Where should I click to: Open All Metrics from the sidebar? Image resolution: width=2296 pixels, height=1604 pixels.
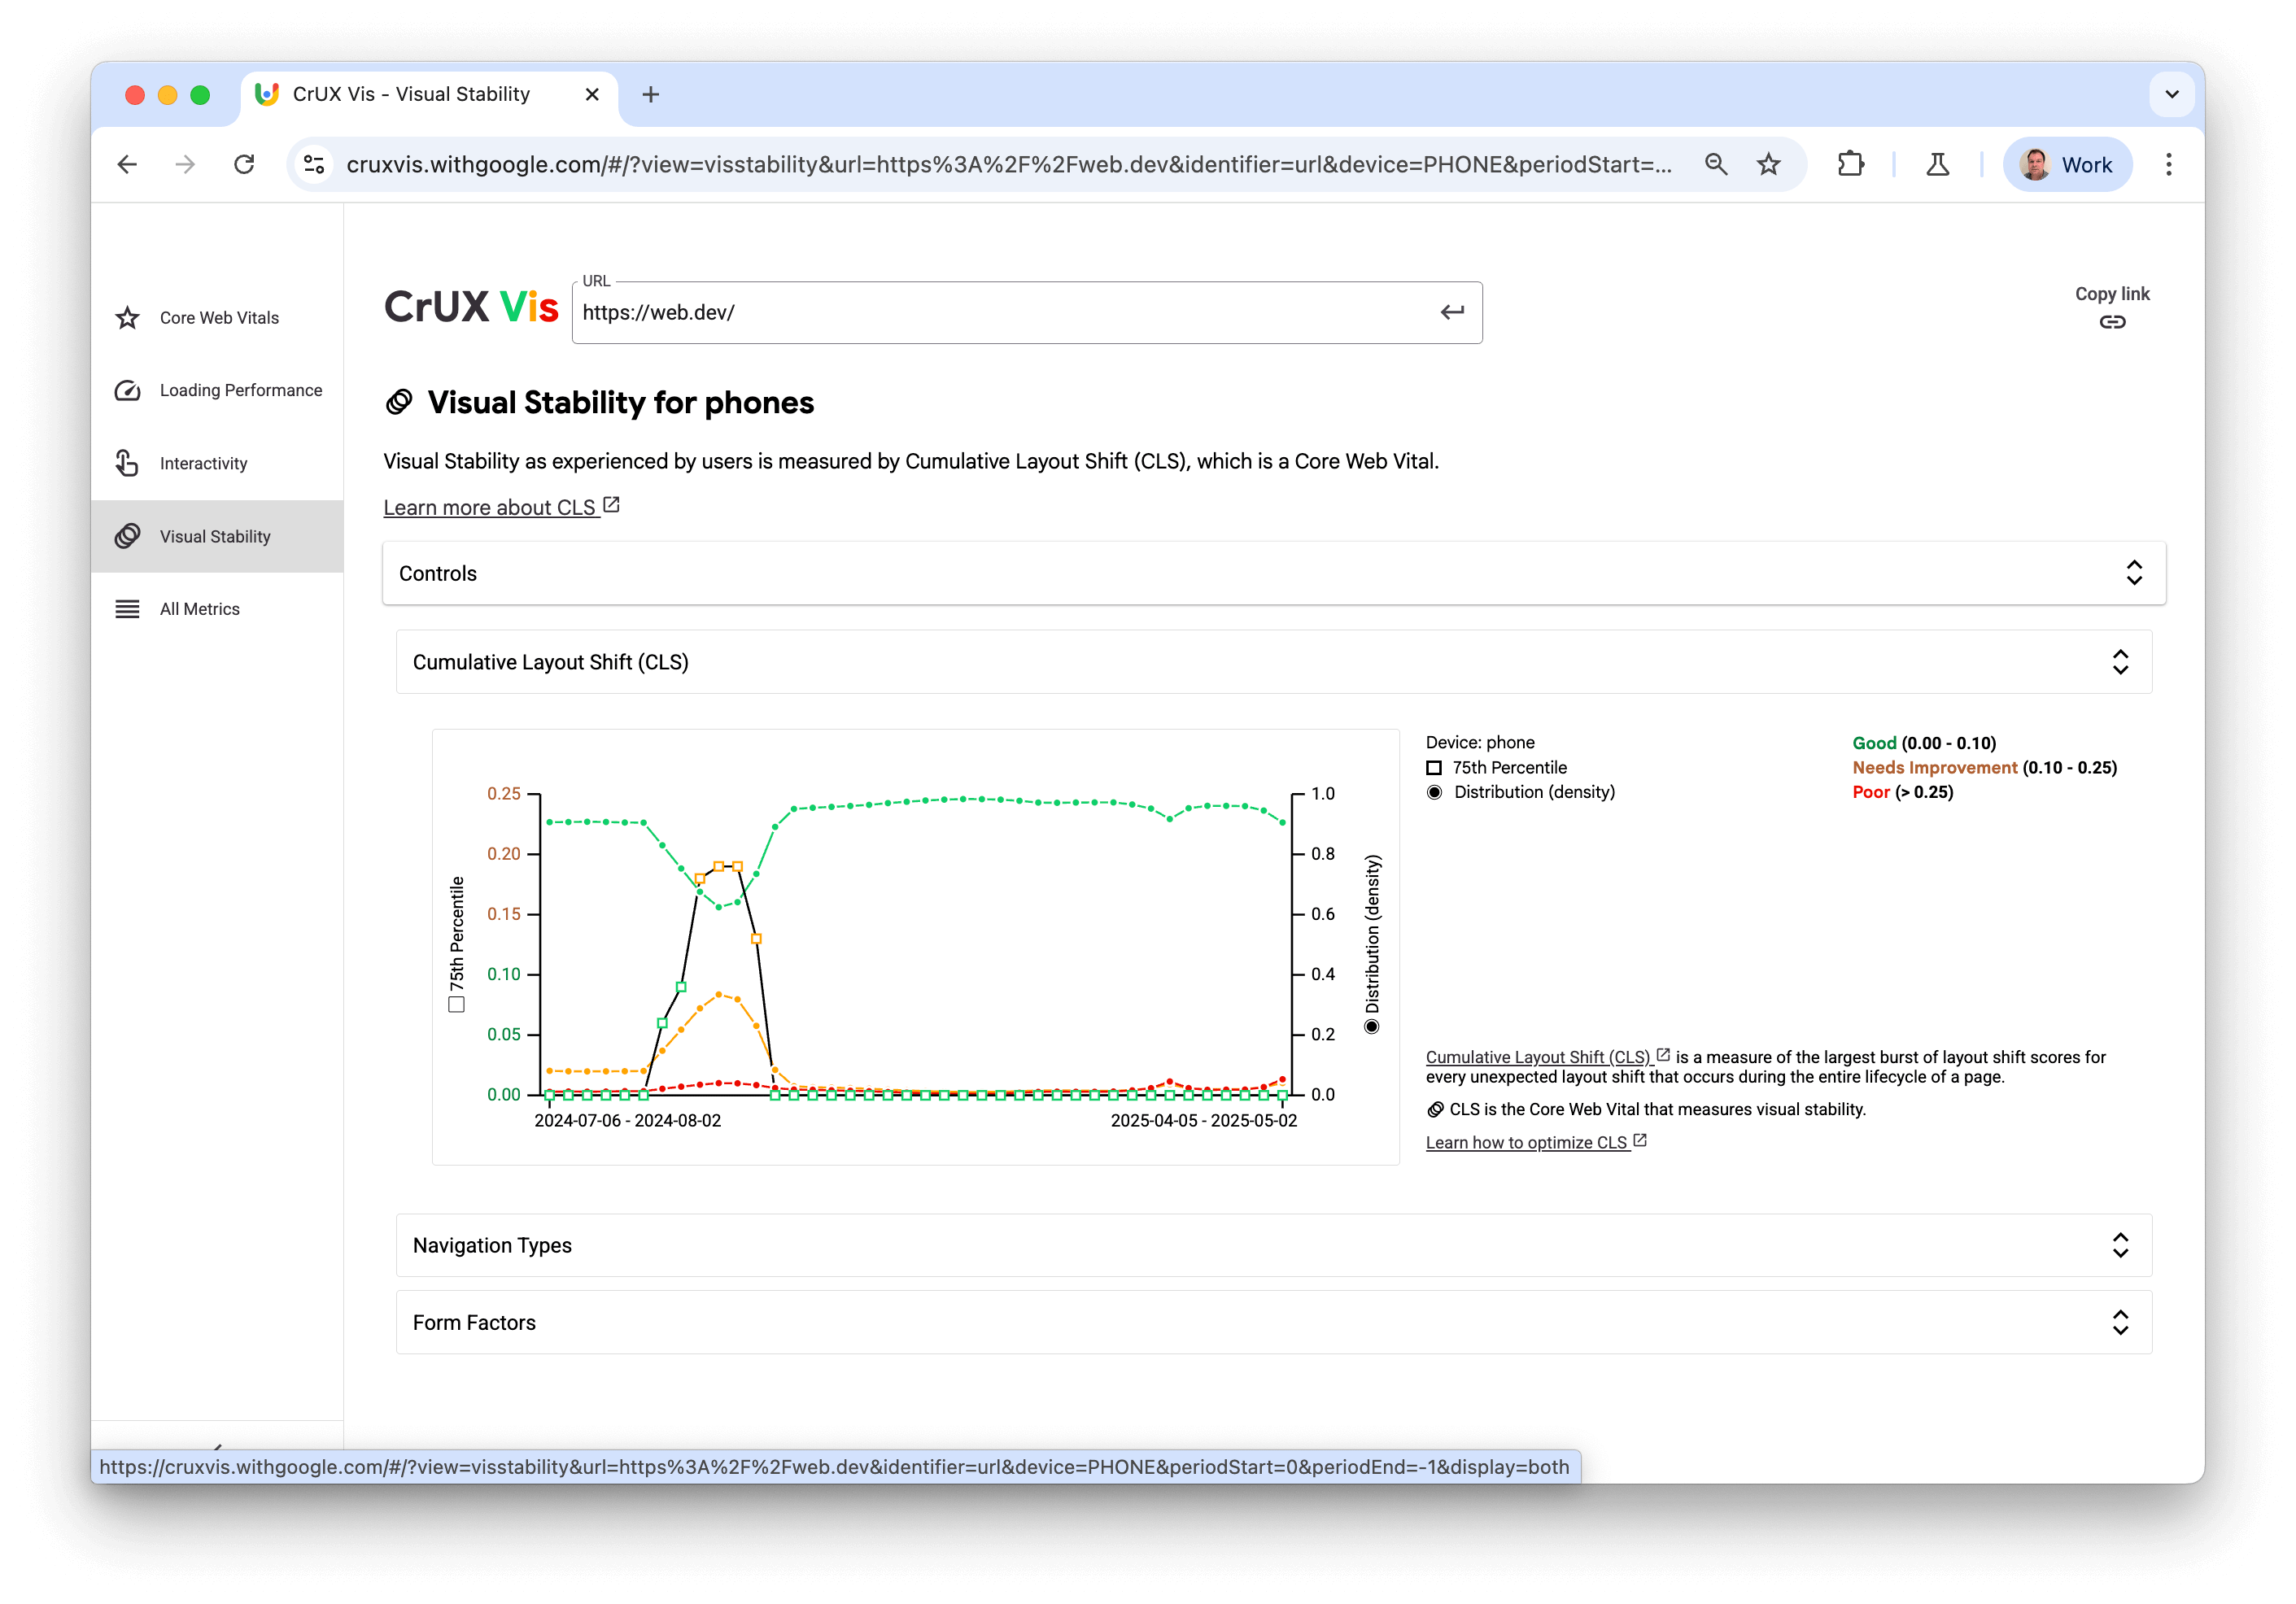pos(199,608)
